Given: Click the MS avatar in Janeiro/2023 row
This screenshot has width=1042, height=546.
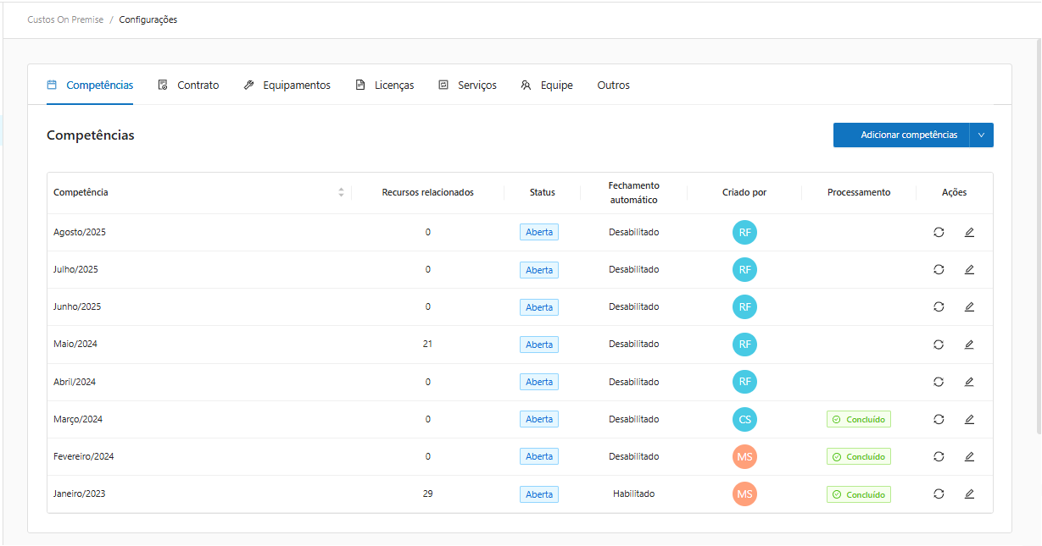Looking at the screenshot, I should tap(744, 494).
